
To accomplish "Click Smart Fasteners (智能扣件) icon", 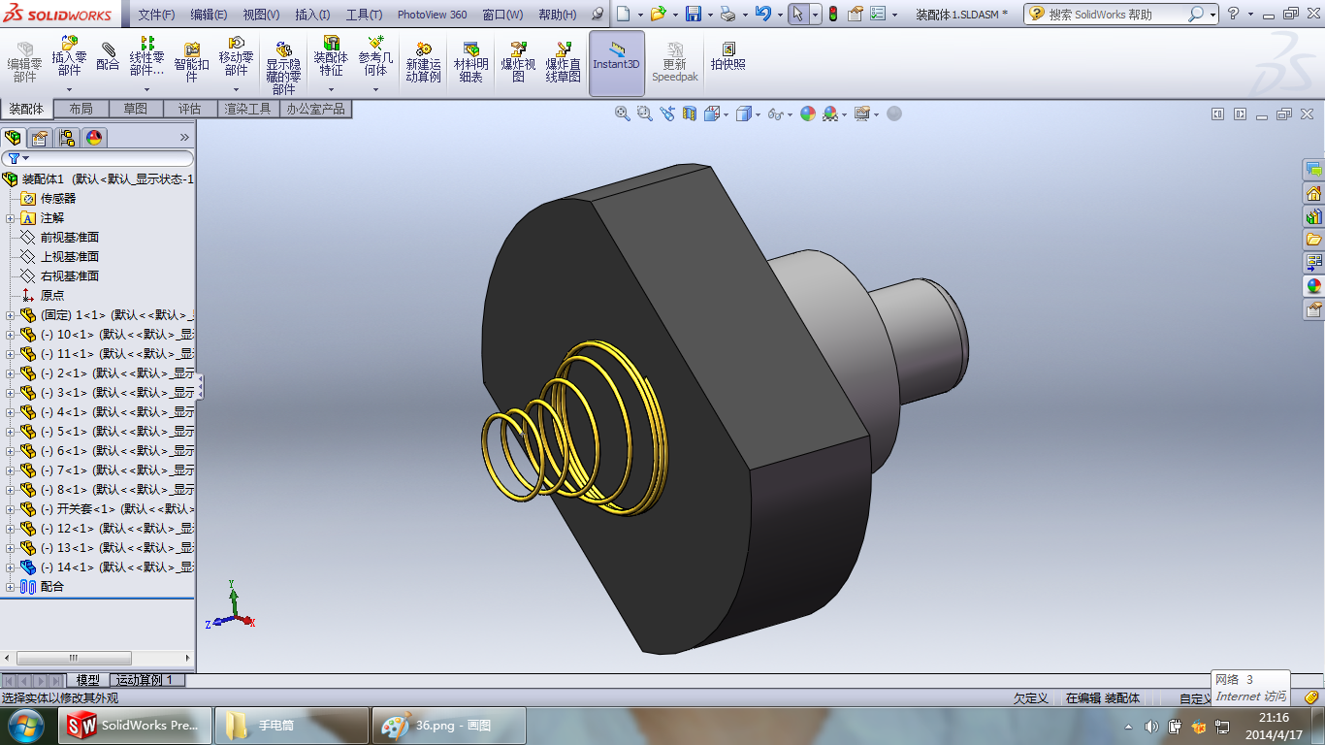I will click(192, 49).
